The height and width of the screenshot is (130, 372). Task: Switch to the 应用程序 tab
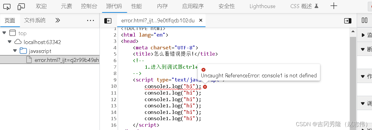tap(193, 6)
